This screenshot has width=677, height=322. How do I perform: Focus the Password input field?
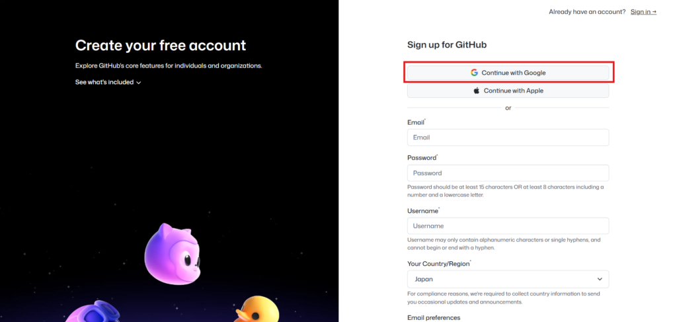[x=508, y=173]
